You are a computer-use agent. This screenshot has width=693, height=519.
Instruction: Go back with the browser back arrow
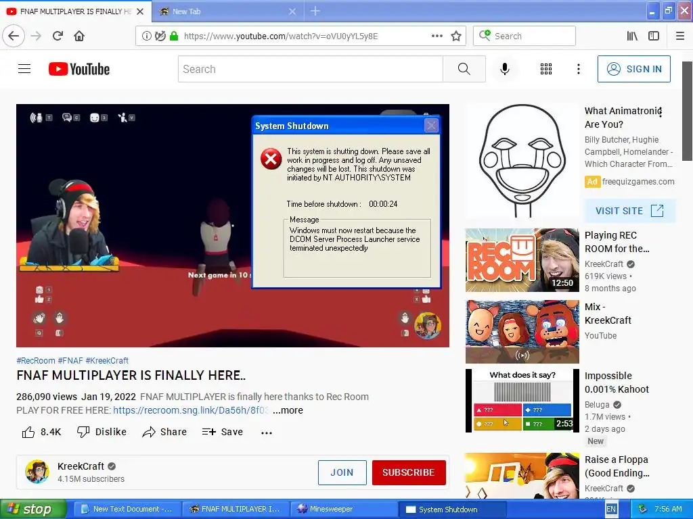click(x=14, y=36)
